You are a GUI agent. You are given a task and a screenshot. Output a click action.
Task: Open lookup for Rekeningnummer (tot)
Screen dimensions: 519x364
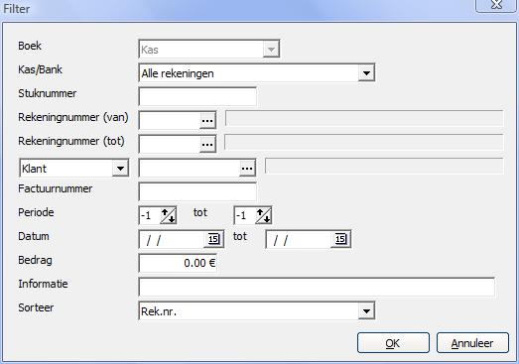(207, 144)
